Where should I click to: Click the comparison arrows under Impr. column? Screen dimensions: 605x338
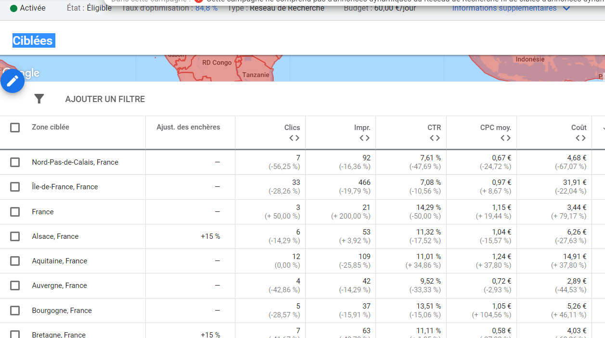click(x=364, y=138)
